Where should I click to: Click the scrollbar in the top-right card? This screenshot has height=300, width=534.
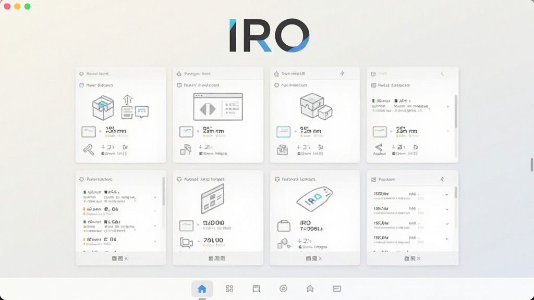pyautogui.click(x=456, y=111)
